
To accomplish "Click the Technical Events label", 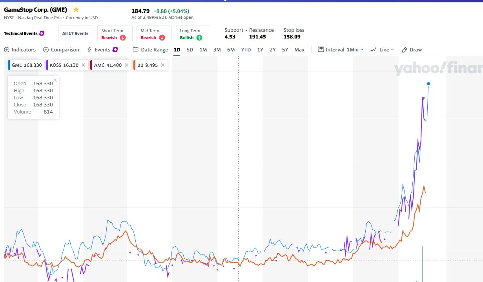I will 21,33.
